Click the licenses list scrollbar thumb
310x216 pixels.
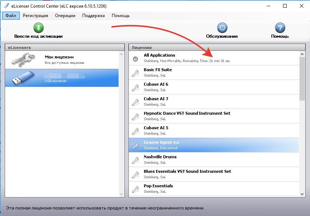point(302,79)
